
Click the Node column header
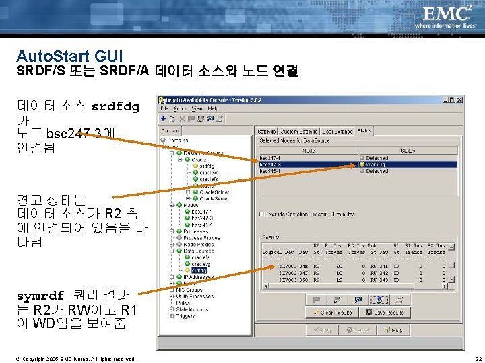(x=309, y=151)
